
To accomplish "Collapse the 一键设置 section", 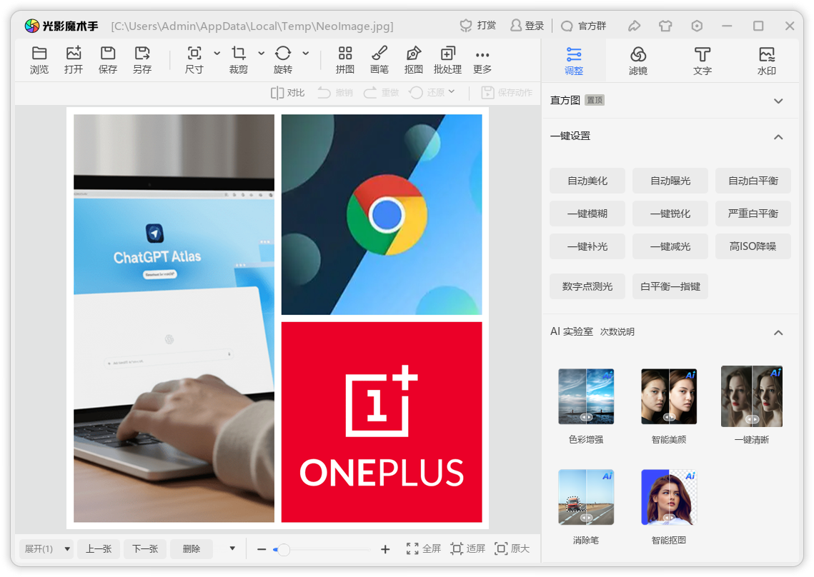I will tap(778, 136).
